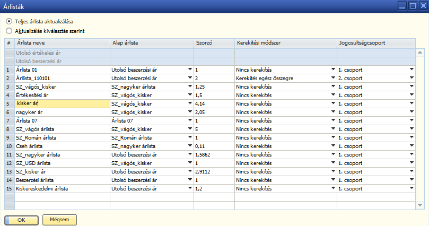
Task: Click the 2. csoport authorization value
Action: point(350,79)
